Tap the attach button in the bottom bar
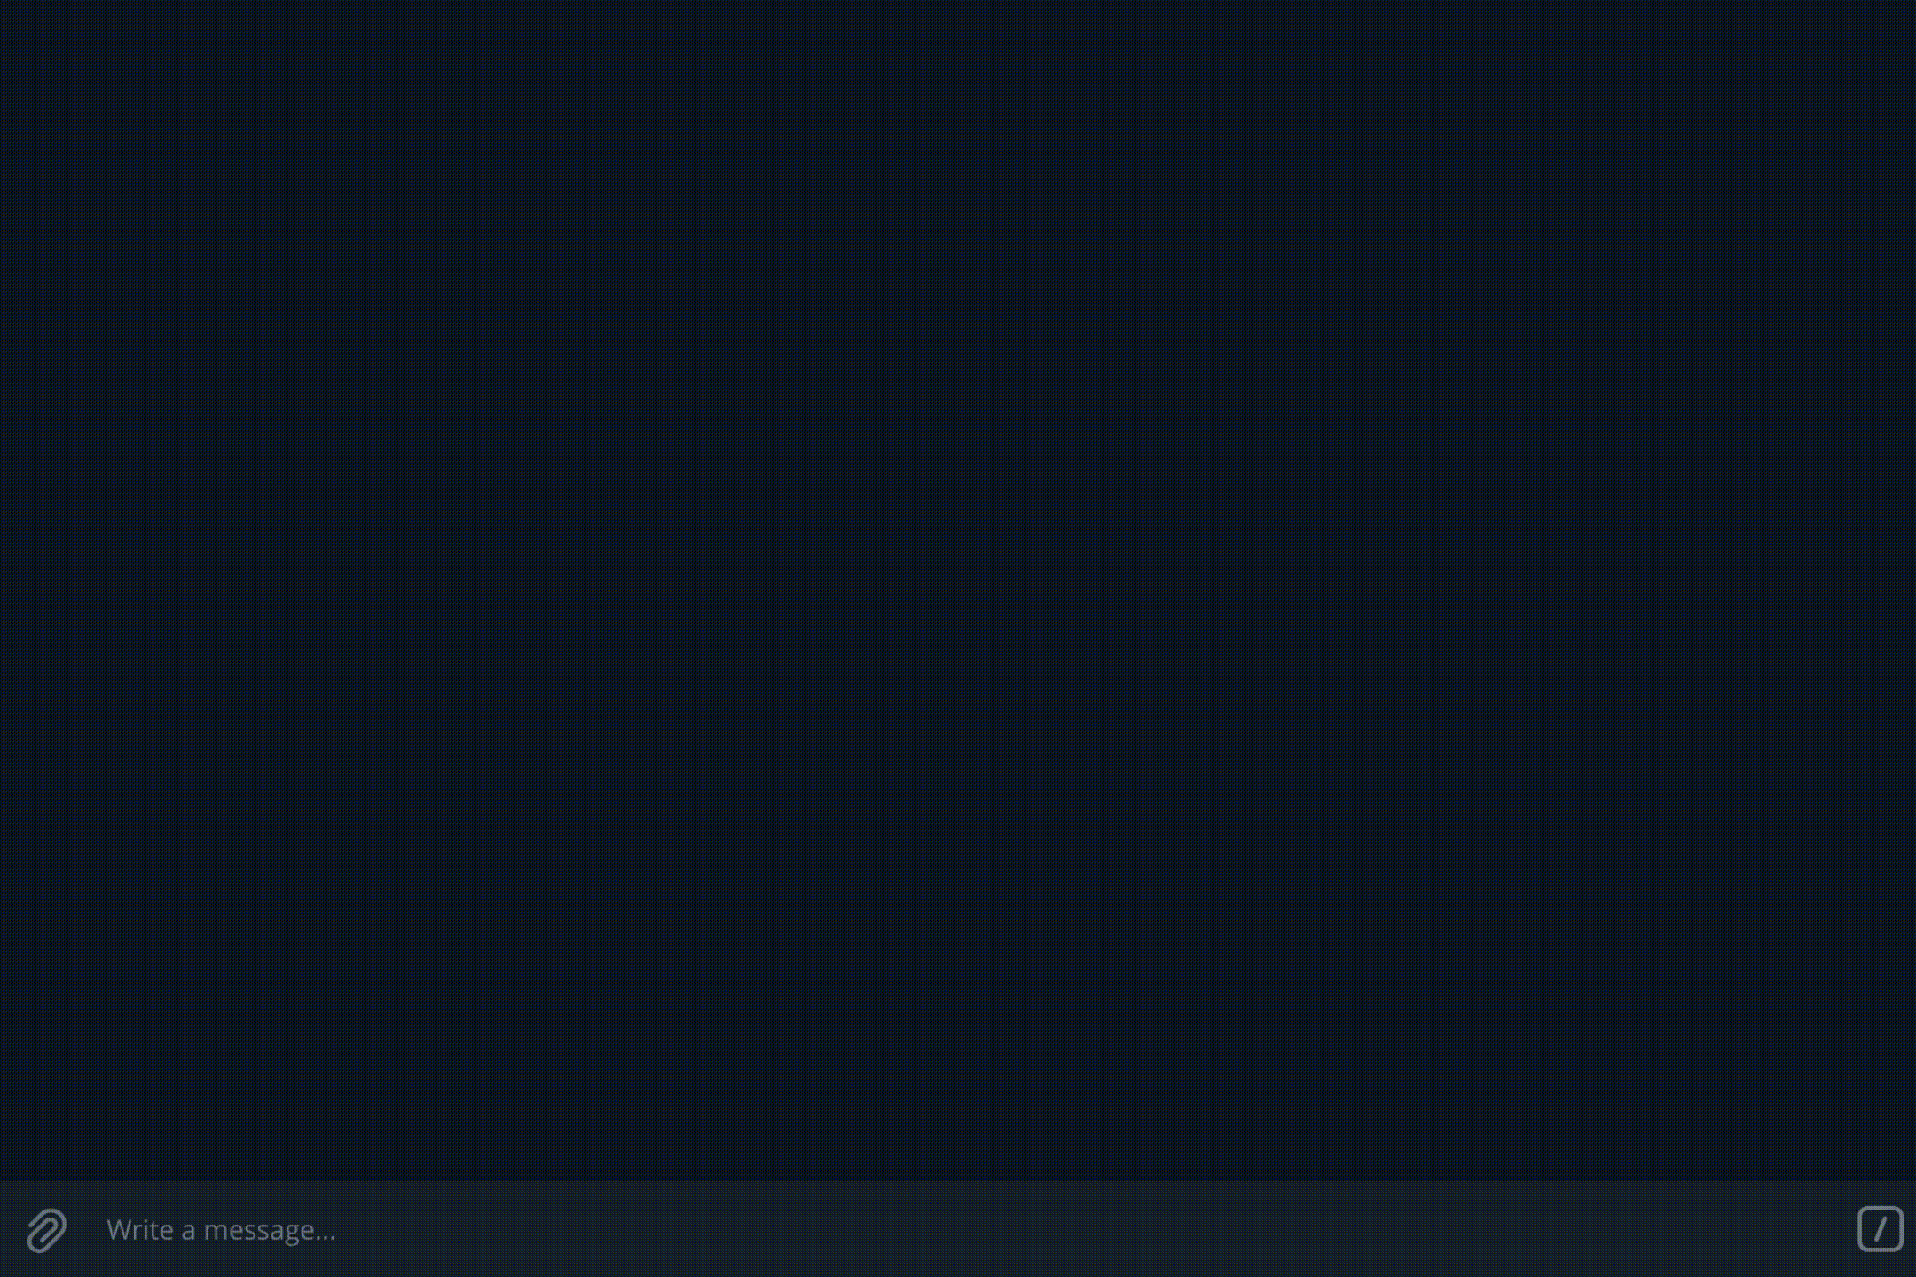The image size is (1916, 1277). point(46,1230)
